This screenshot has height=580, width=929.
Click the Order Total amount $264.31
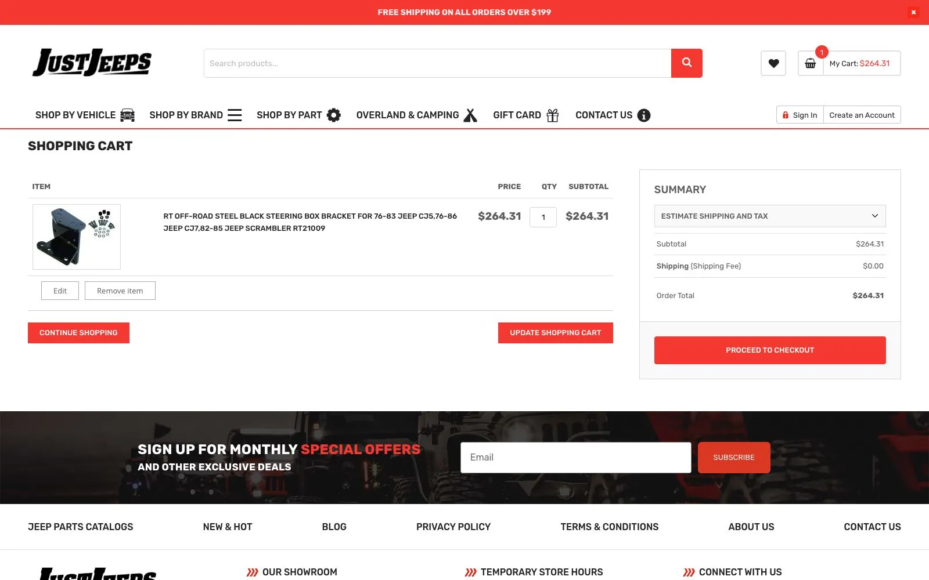pyautogui.click(x=868, y=296)
